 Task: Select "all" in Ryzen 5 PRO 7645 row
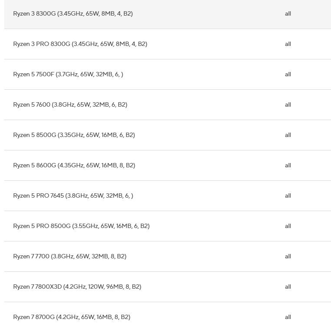point(288,195)
